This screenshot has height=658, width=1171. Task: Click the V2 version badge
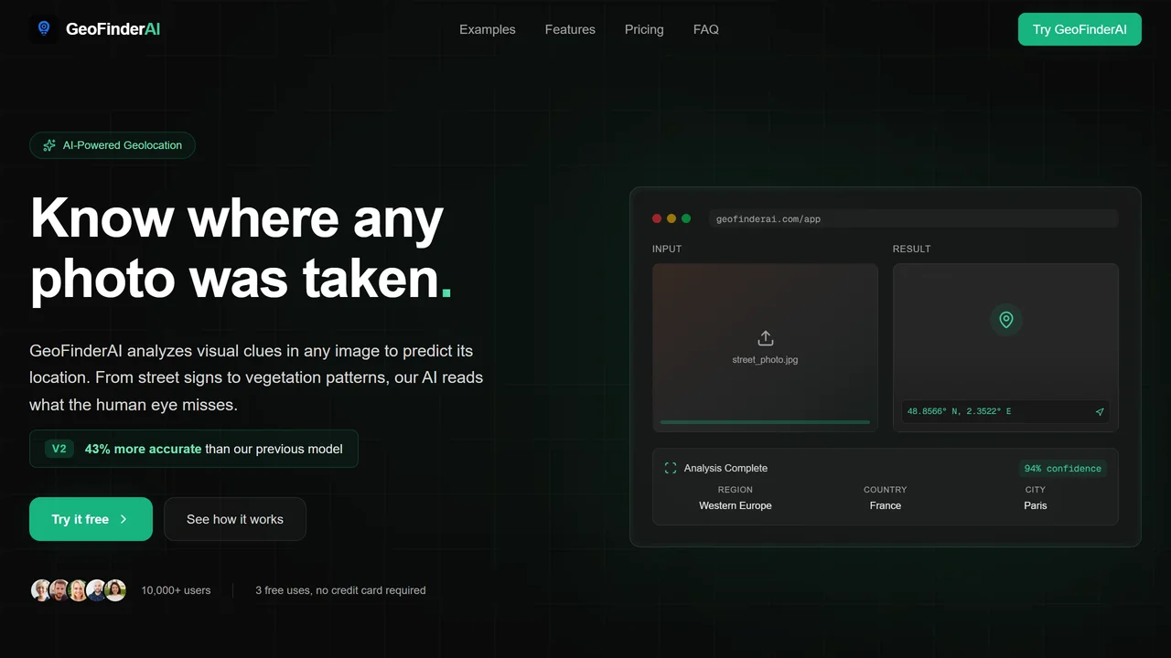[x=59, y=449]
